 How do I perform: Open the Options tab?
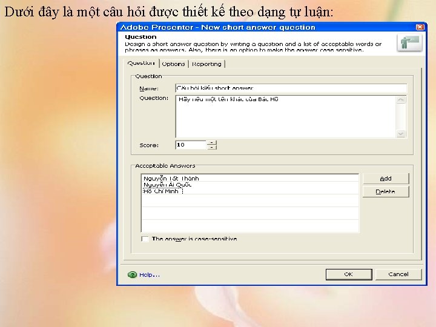tap(174, 64)
